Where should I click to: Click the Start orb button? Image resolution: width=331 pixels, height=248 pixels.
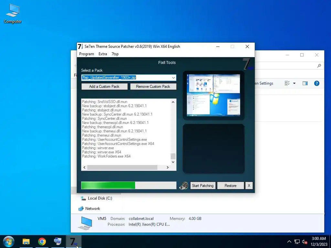pyautogui.click(x=9, y=242)
